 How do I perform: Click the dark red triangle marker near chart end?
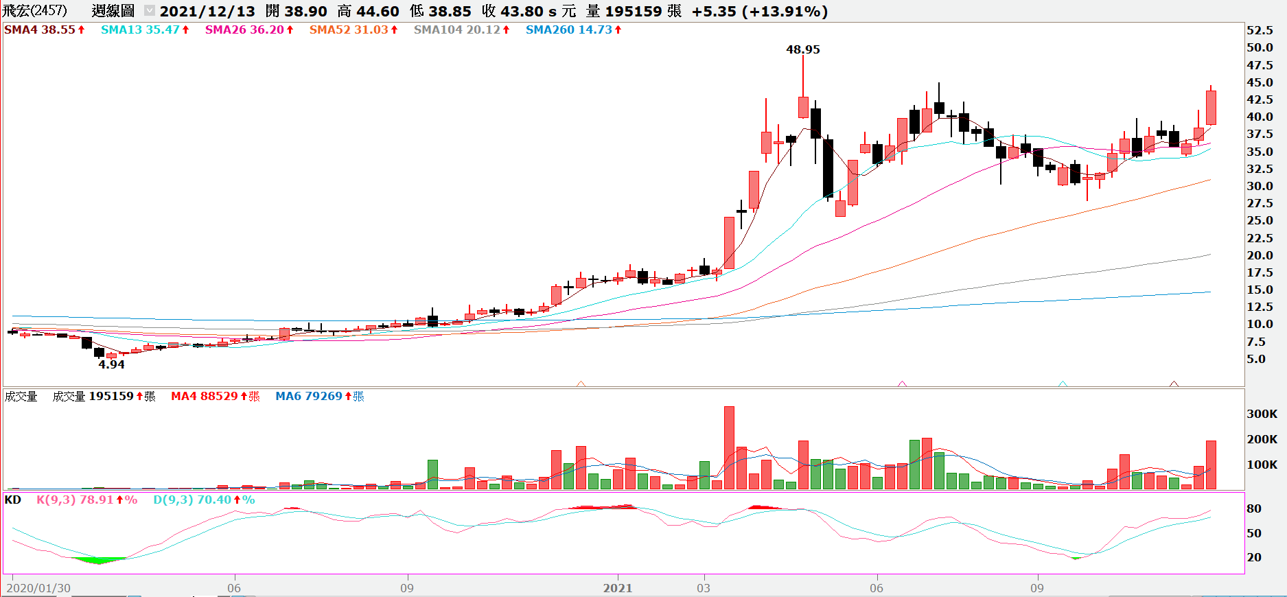(x=1174, y=384)
